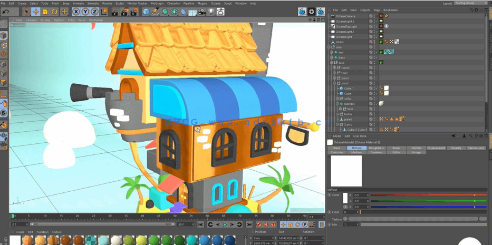
Task: Expand the torre2 group
Action: (334, 68)
